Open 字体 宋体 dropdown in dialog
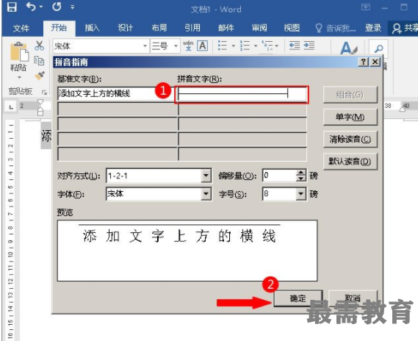This screenshot has height=341, width=418. (x=206, y=193)
